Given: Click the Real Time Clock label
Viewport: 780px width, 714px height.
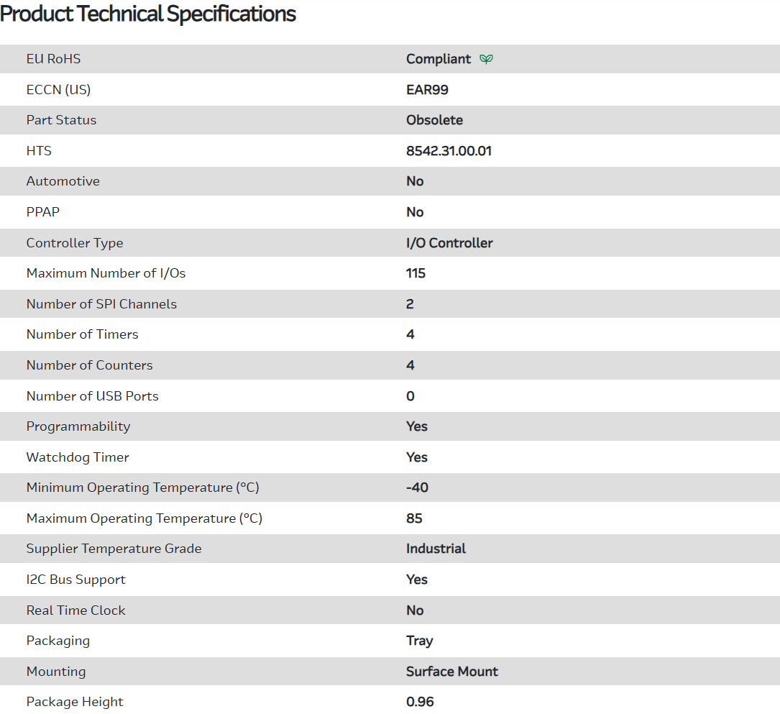Looking at the screenshot, I should coord(75,610).
